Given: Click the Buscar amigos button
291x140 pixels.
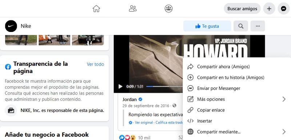Looking at the screenshot, I should (242, 8).
